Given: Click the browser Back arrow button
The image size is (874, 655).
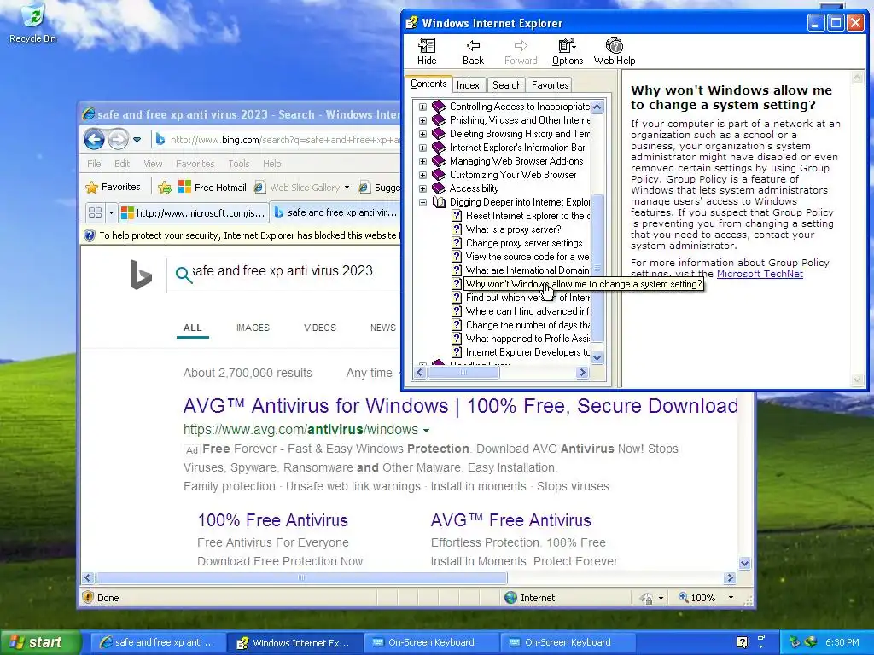Looking at the screenshot, I should point(94,139).
